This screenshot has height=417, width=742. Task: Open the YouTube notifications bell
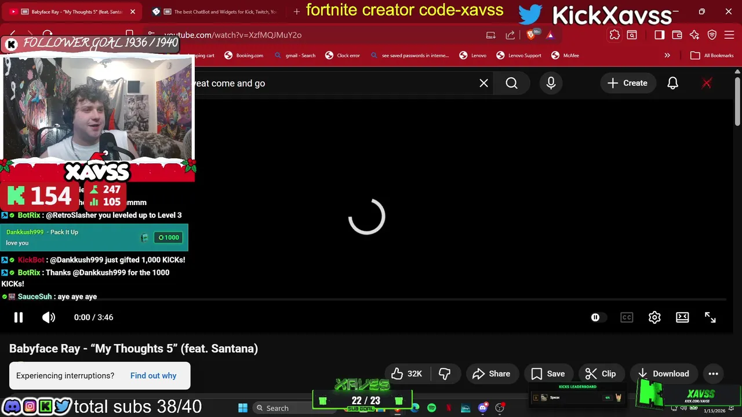pos(673,83)
